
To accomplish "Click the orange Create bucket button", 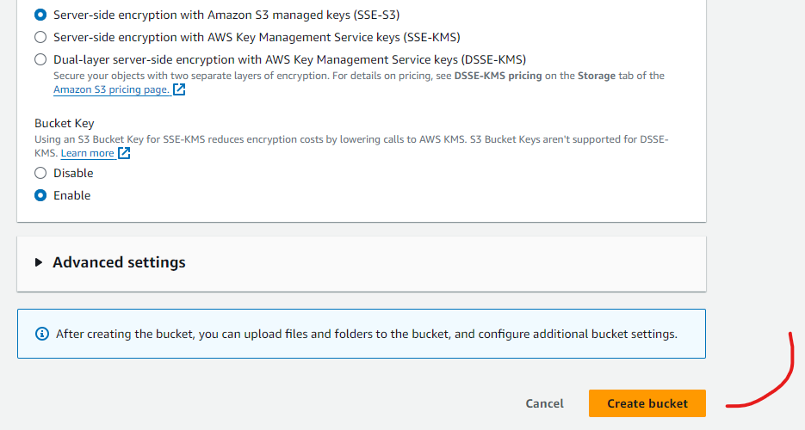I will [x=647, y=403].
